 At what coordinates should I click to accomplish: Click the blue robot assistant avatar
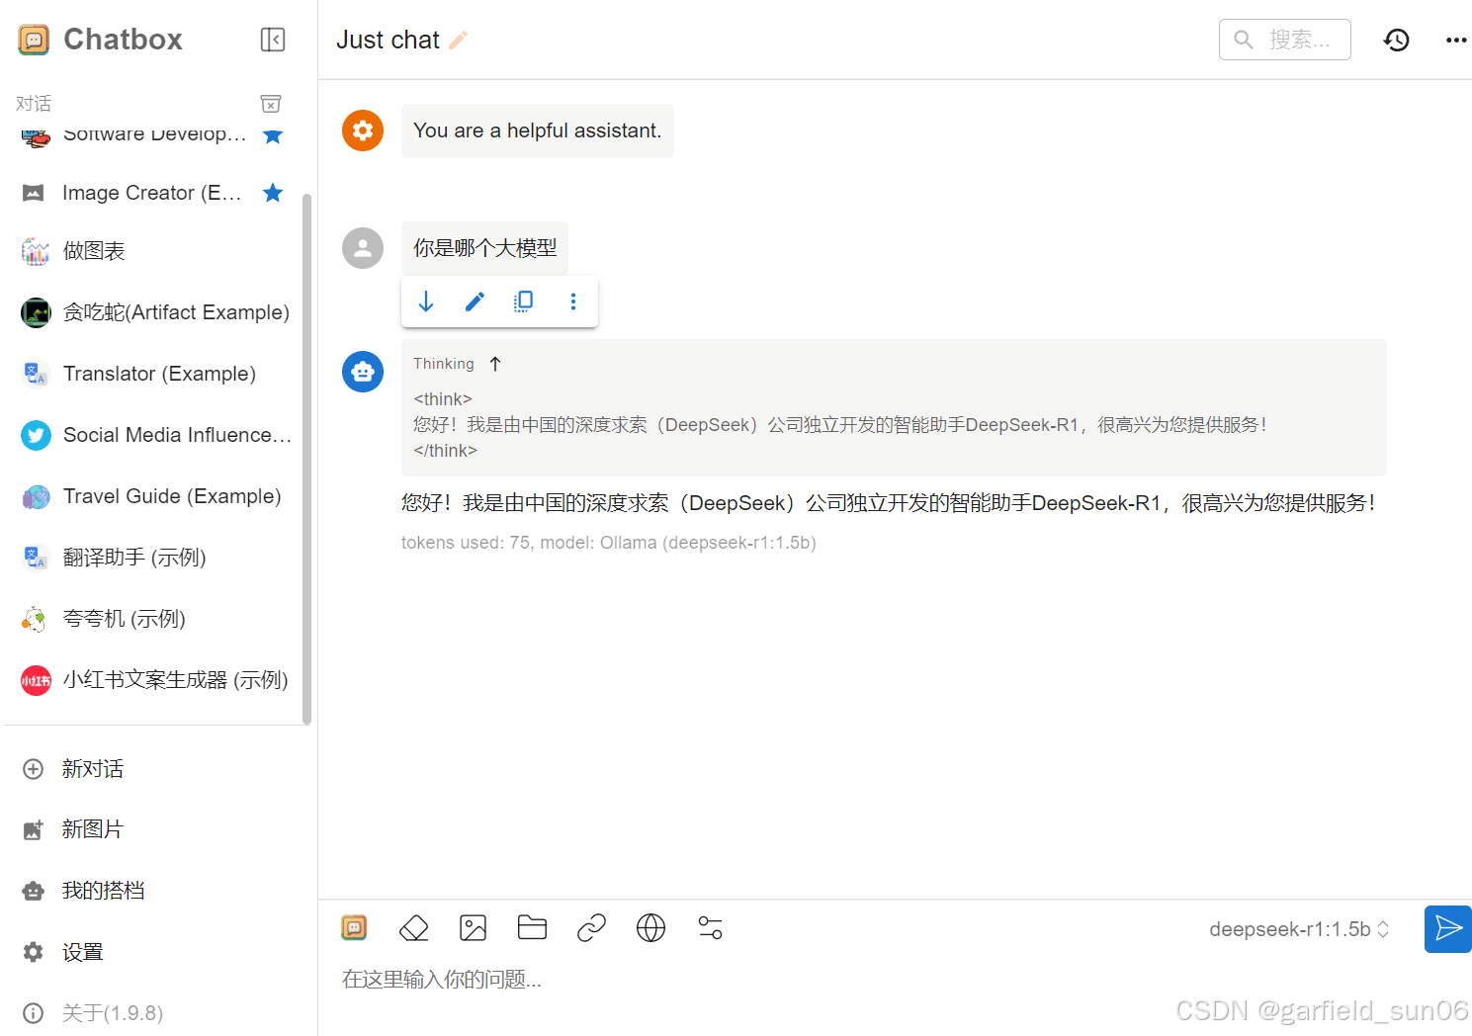point(363,372)
